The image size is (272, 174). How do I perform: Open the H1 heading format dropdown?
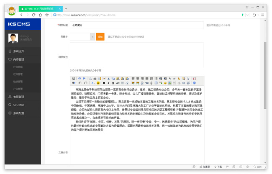pos(74,83)
